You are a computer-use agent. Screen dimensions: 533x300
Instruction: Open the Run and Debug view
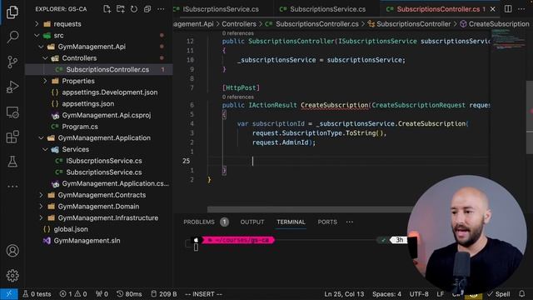[x=12, y=87]
